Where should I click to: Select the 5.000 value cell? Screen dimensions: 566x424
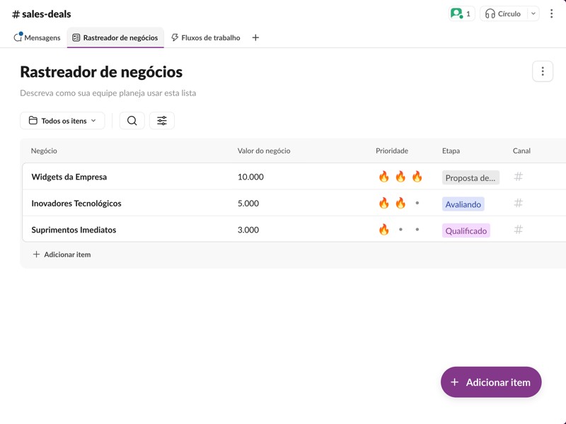point(248,204)
